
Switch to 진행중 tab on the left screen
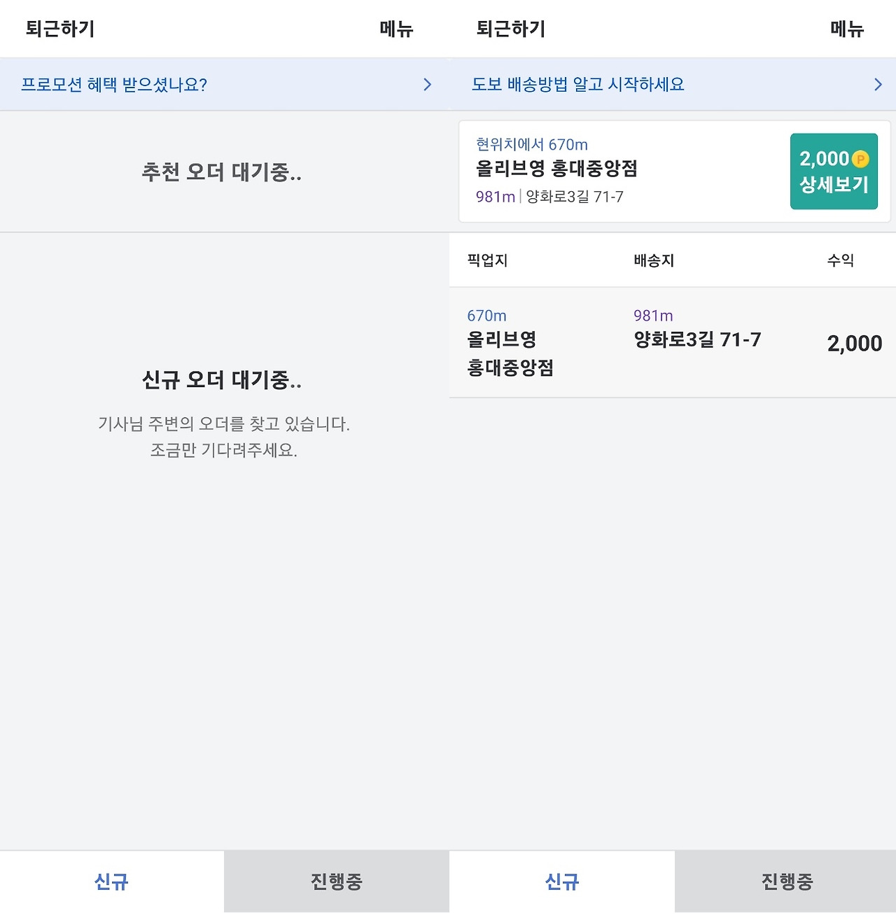coord(337,881)
